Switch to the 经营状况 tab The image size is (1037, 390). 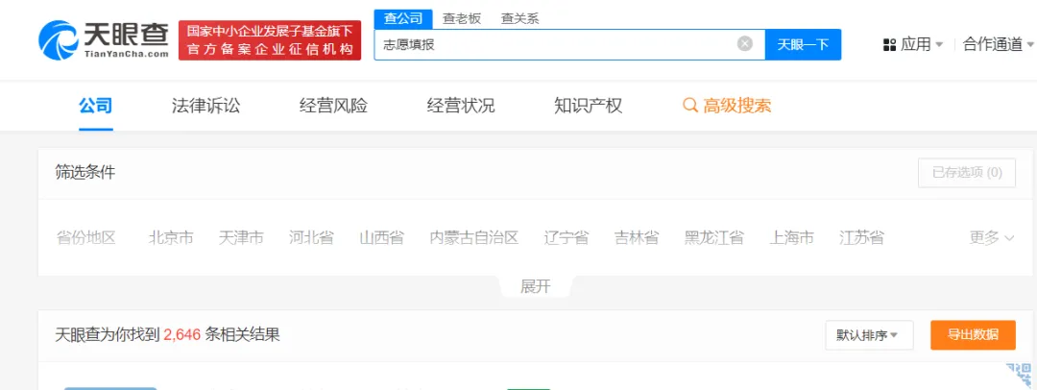point(461,106)
